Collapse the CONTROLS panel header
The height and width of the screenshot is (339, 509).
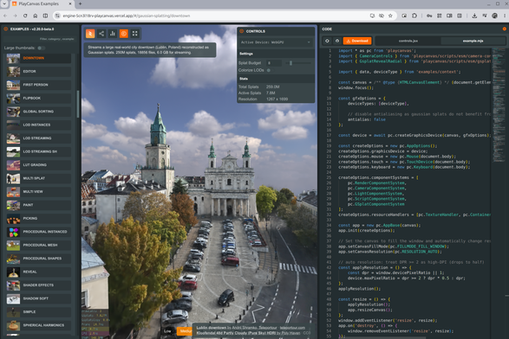276,31
